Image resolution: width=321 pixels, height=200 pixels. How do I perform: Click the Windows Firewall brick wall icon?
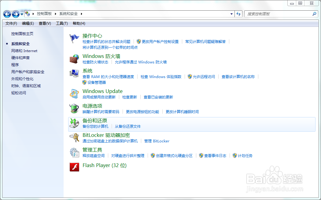pos(74,59)
